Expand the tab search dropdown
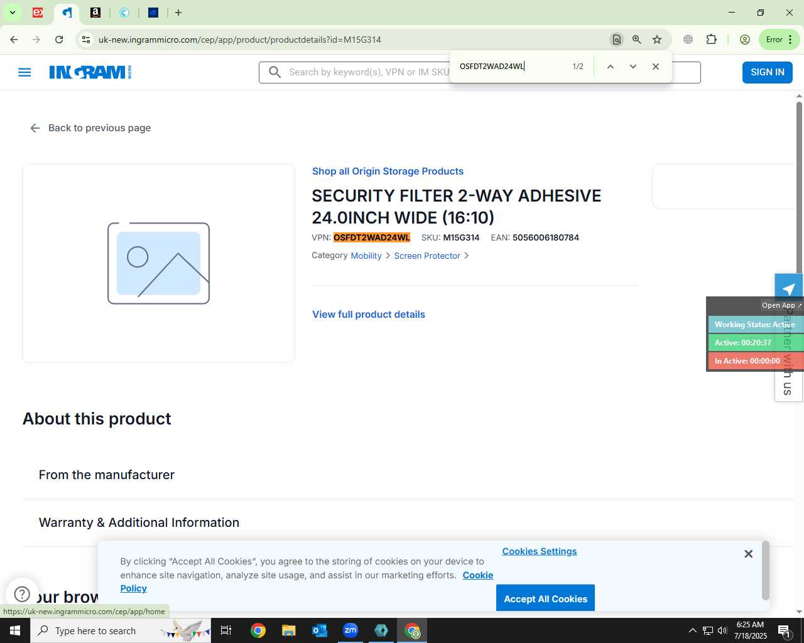804x643 pixels. coord(12,13)
